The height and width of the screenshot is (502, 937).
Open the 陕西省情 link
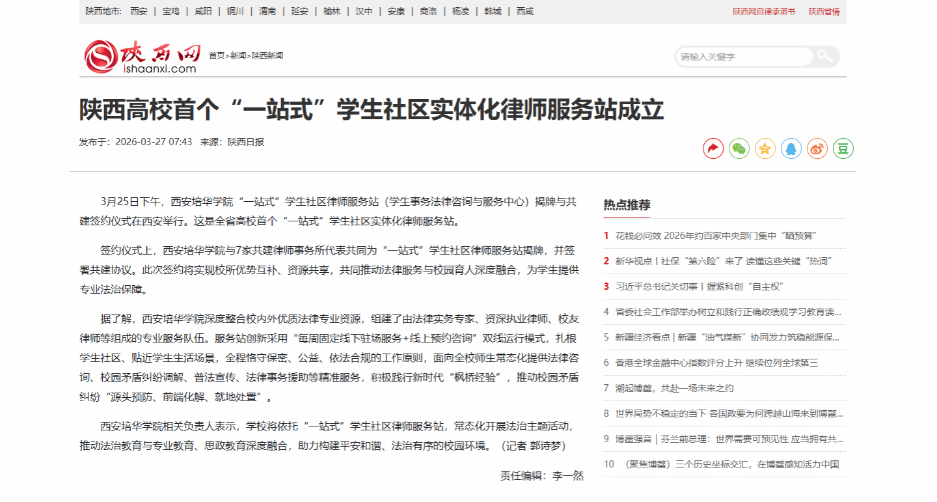click(x=824, y=12)
